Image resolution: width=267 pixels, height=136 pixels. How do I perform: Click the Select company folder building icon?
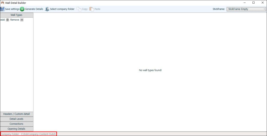47,9
